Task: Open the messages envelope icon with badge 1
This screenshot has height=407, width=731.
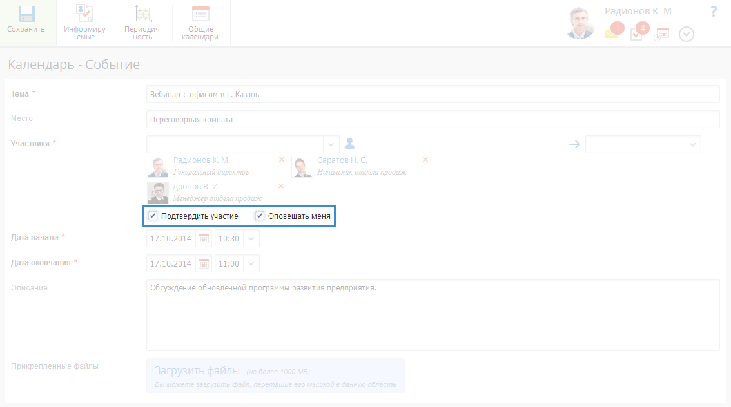Action: 612,33
